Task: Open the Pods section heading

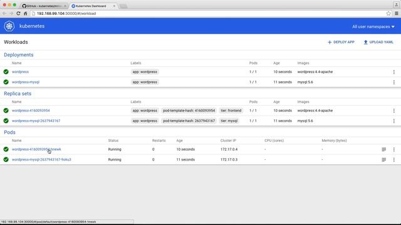Action: [10, 132]
